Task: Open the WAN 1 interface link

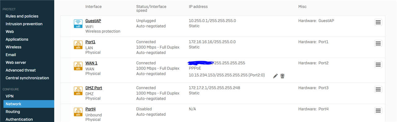Action: [x=91, y=63]
